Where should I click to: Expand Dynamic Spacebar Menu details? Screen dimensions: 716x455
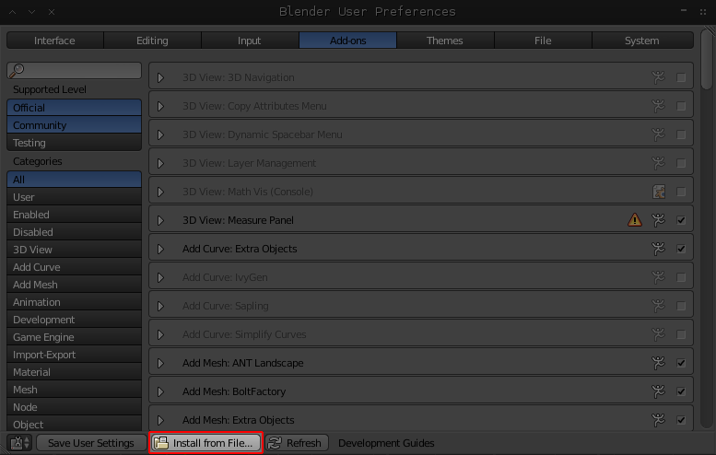click(160, 134)
